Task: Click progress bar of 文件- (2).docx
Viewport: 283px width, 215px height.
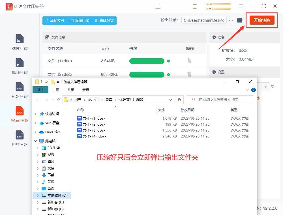Action: [x=147, y=74]
